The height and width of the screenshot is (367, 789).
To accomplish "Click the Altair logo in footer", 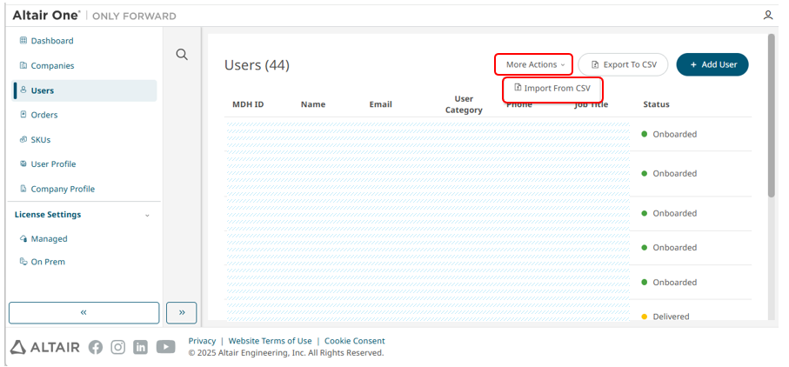I will pyautogui.click(x=45, y=347).
